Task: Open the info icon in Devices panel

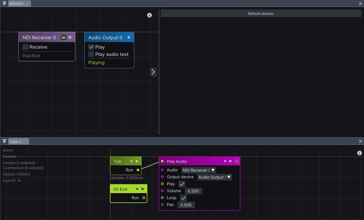Action: 149,15
